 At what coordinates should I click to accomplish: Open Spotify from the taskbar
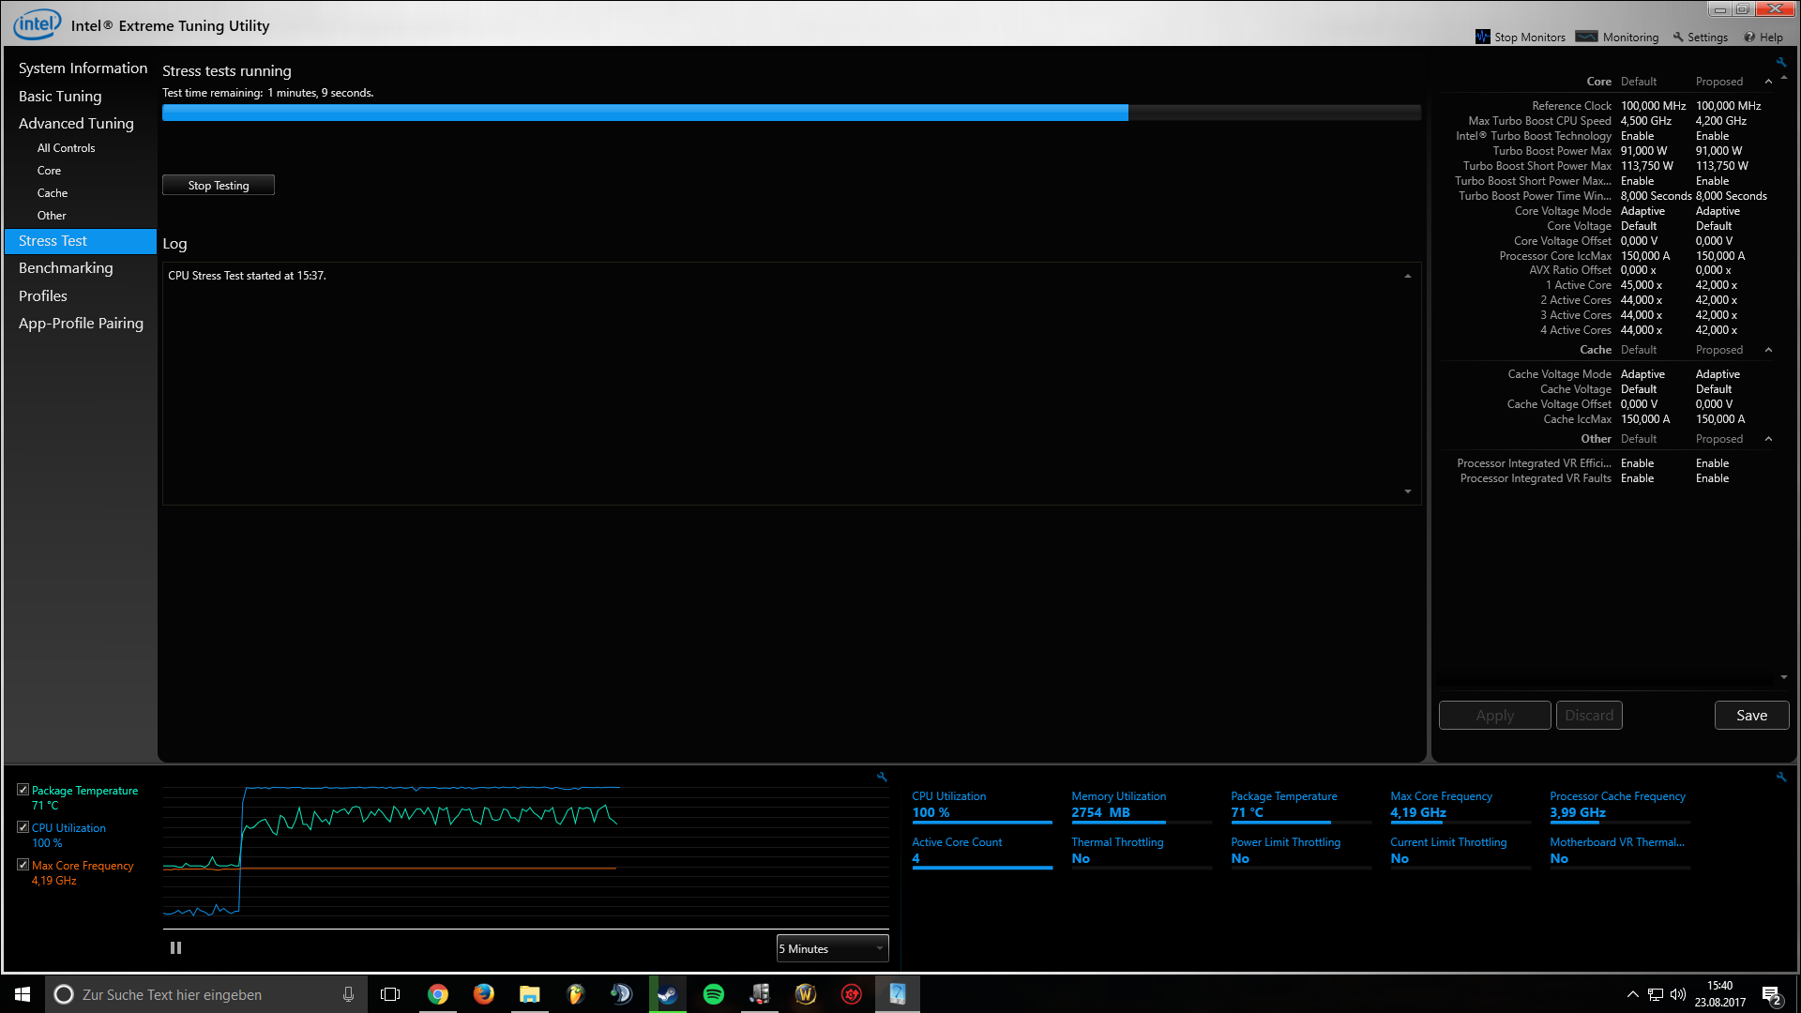(713, 994)
